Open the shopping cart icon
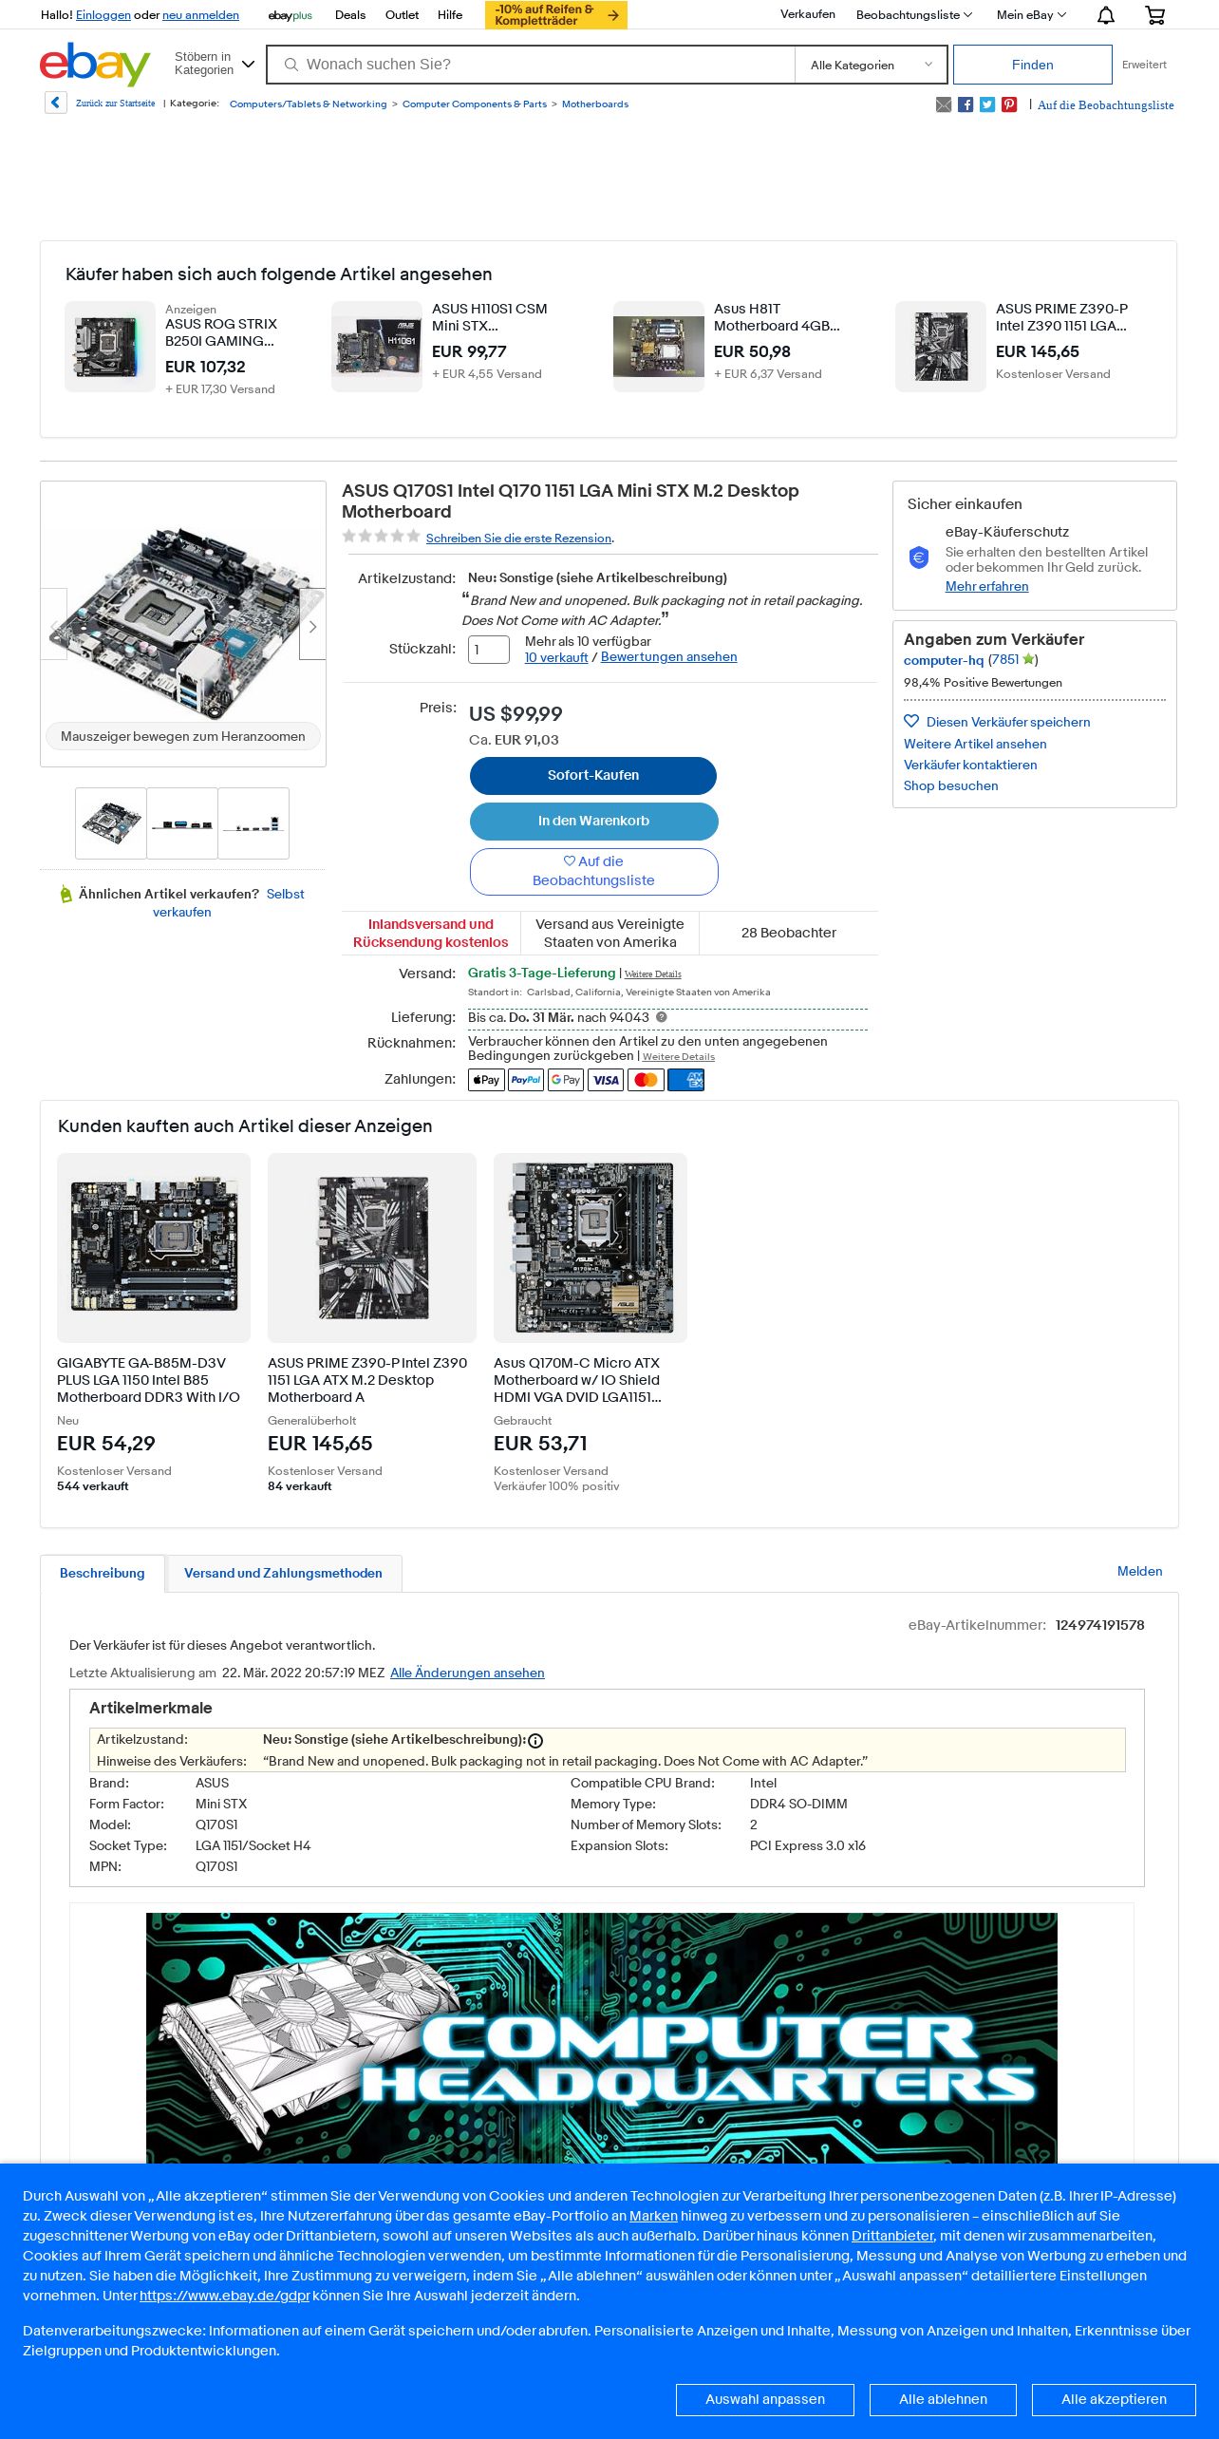The height and width of the screenshot is (2439, 1219). (1155, 15)
